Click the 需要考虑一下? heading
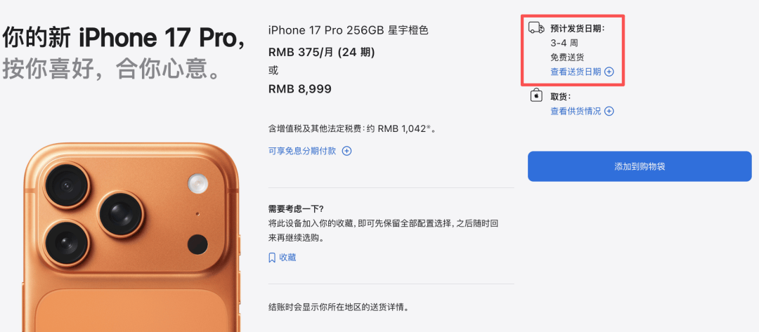This screenshot has width=759, height=332. (x=296, y=208)
